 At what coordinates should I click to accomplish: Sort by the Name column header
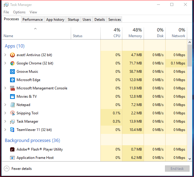point(36,33)
